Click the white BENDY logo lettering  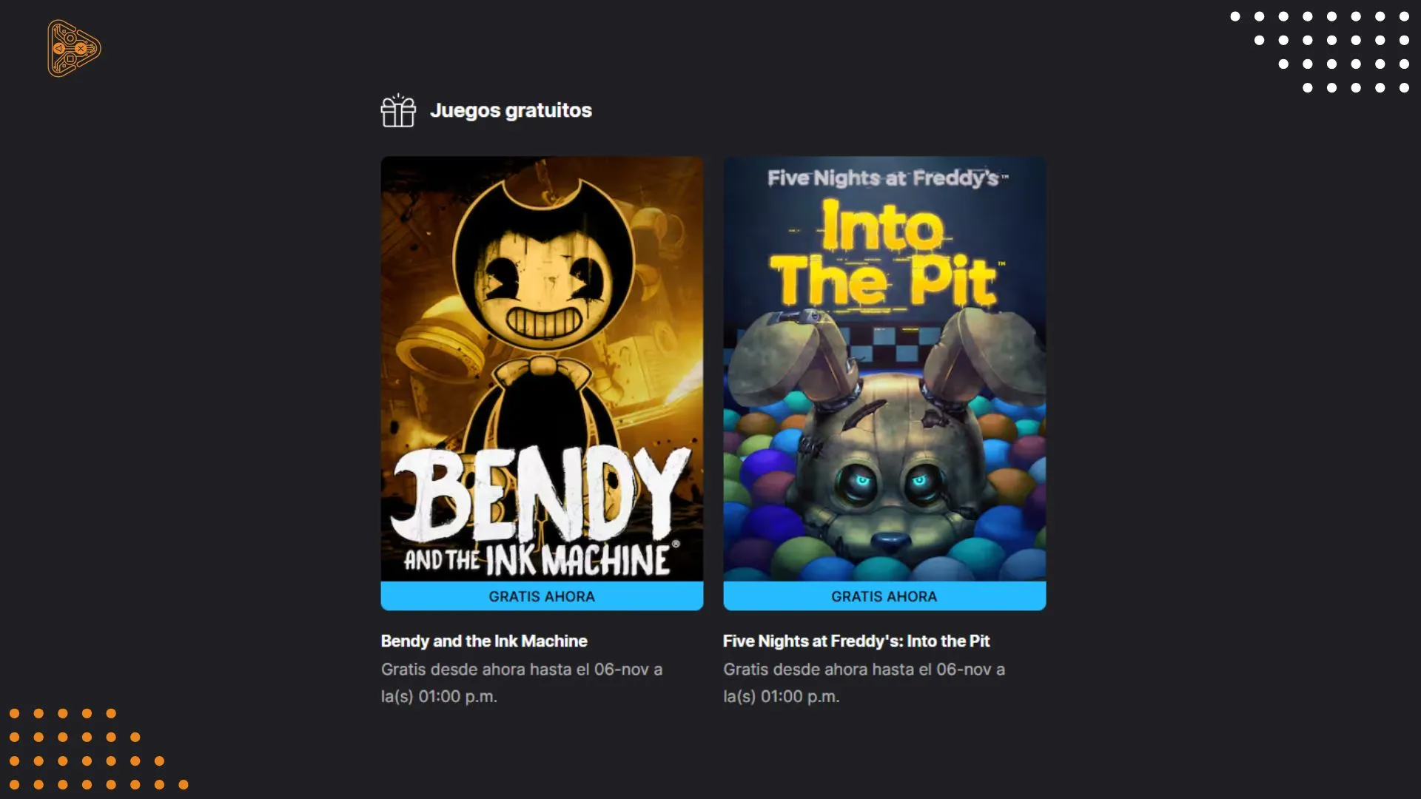click(x=540, y=493)
